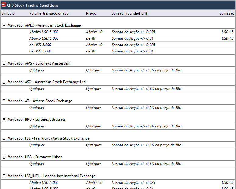Click AMEX first row 'USD 15' commission

(227, 32)
